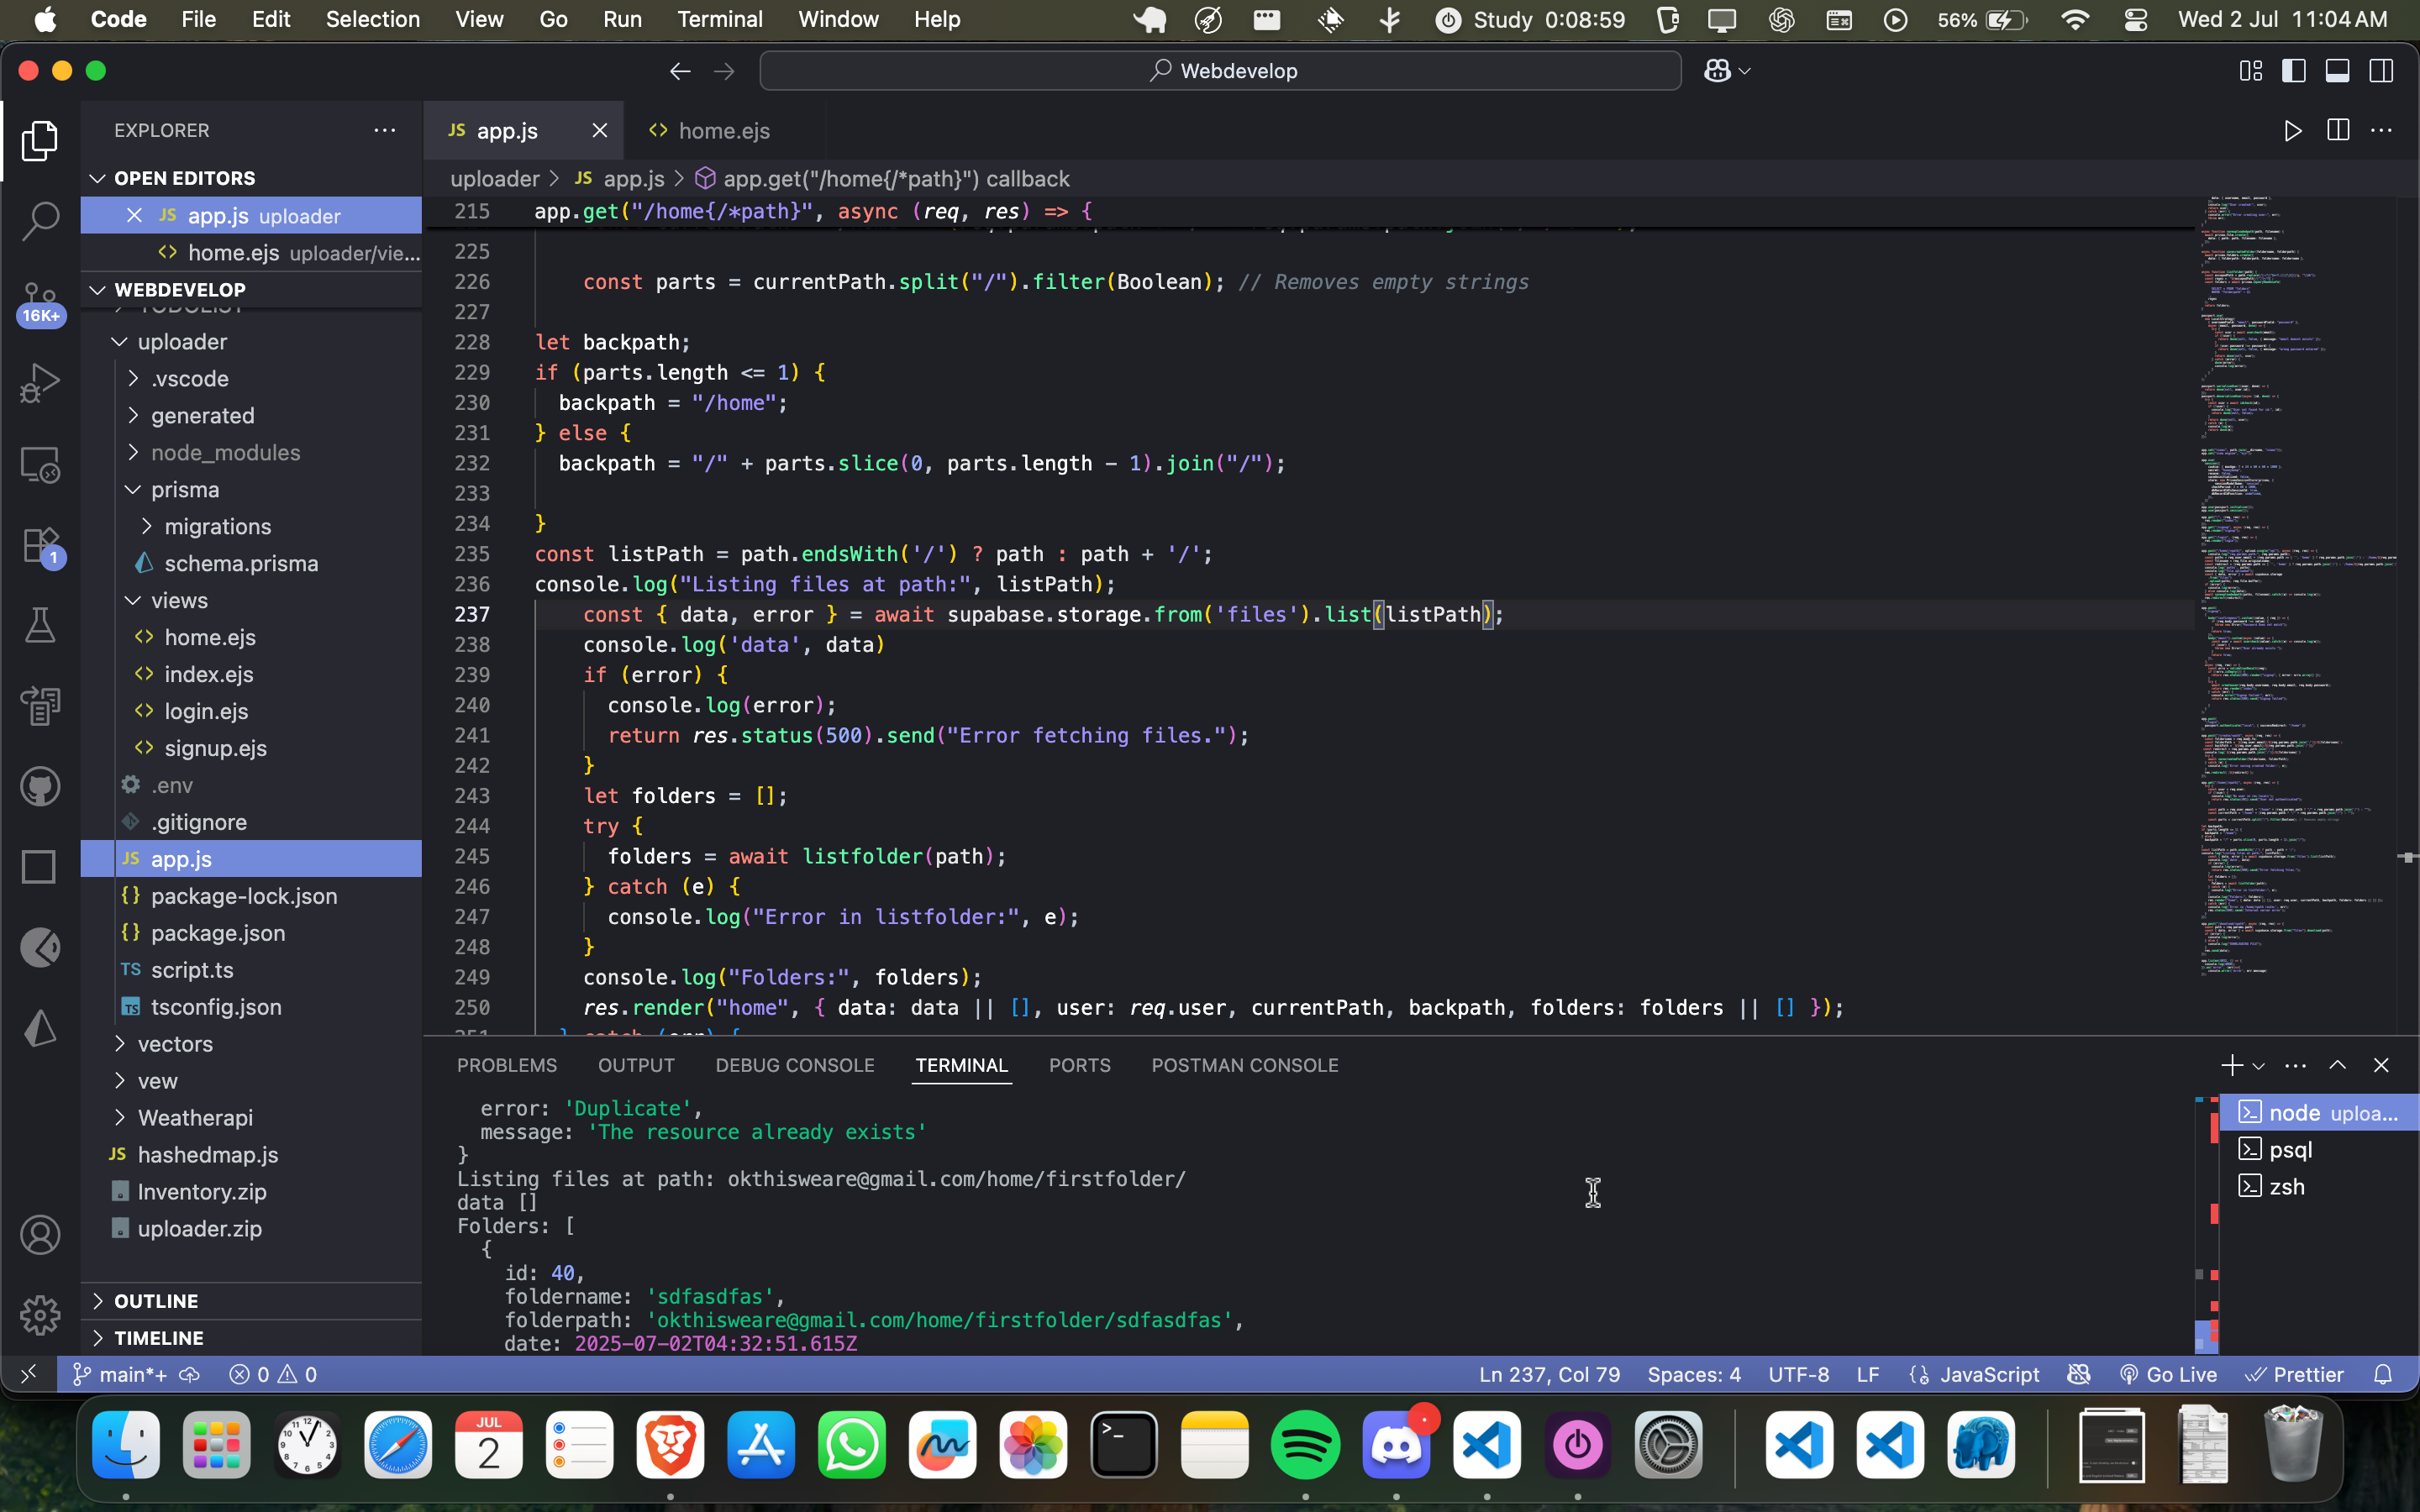Click the JavaScript language mode button
The width and height of the screenshot is (2420, 1512).
1988,1374
